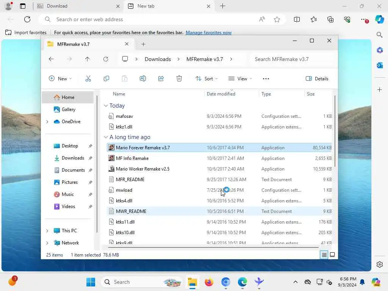Select the MF Info Remake application
The image size is (388, 291).
(x=219, y=158)
